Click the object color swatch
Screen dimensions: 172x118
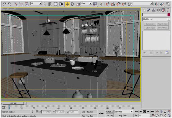click(169, 15)
